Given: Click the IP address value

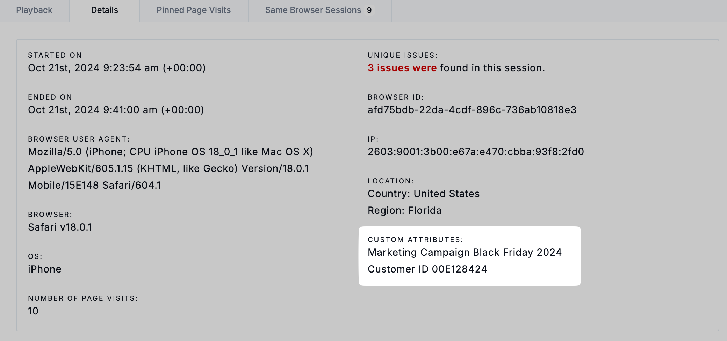Looking at the screenshot, I should coord(476,152).
